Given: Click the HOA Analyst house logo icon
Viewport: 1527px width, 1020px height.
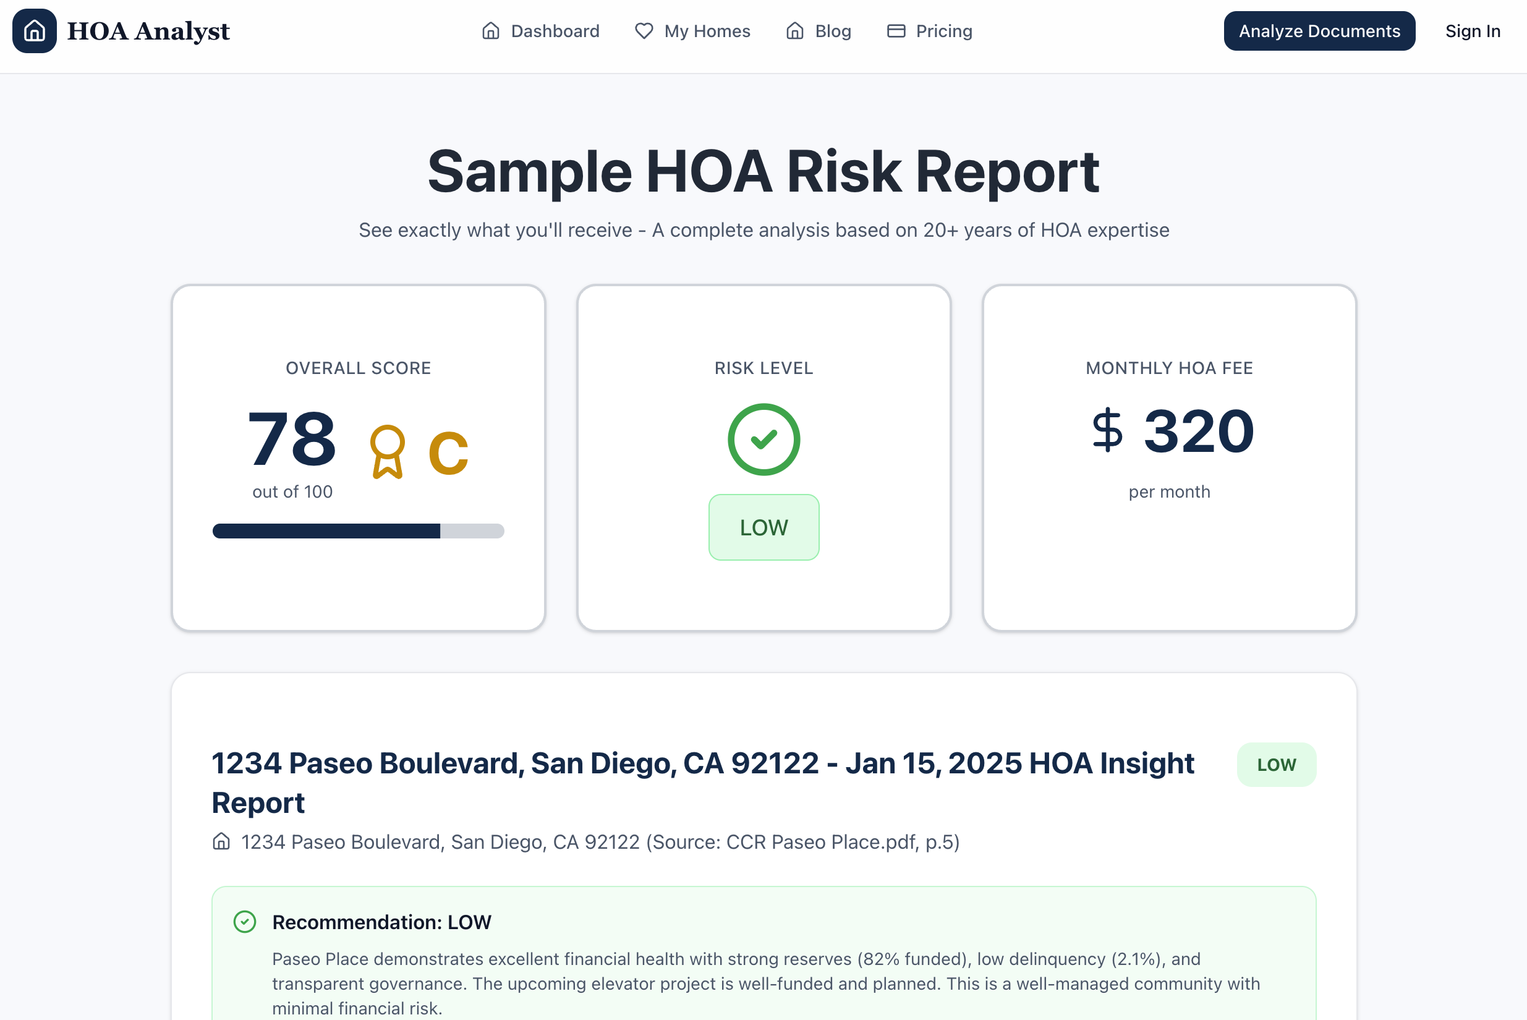Looking at the screenshot, I should [35, 30].
